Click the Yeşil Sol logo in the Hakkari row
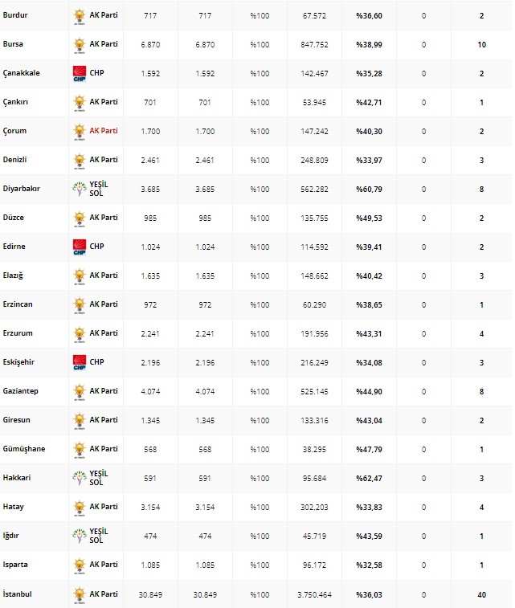The height and width of the screenshot is (608, 515). (x=80, y=479)
